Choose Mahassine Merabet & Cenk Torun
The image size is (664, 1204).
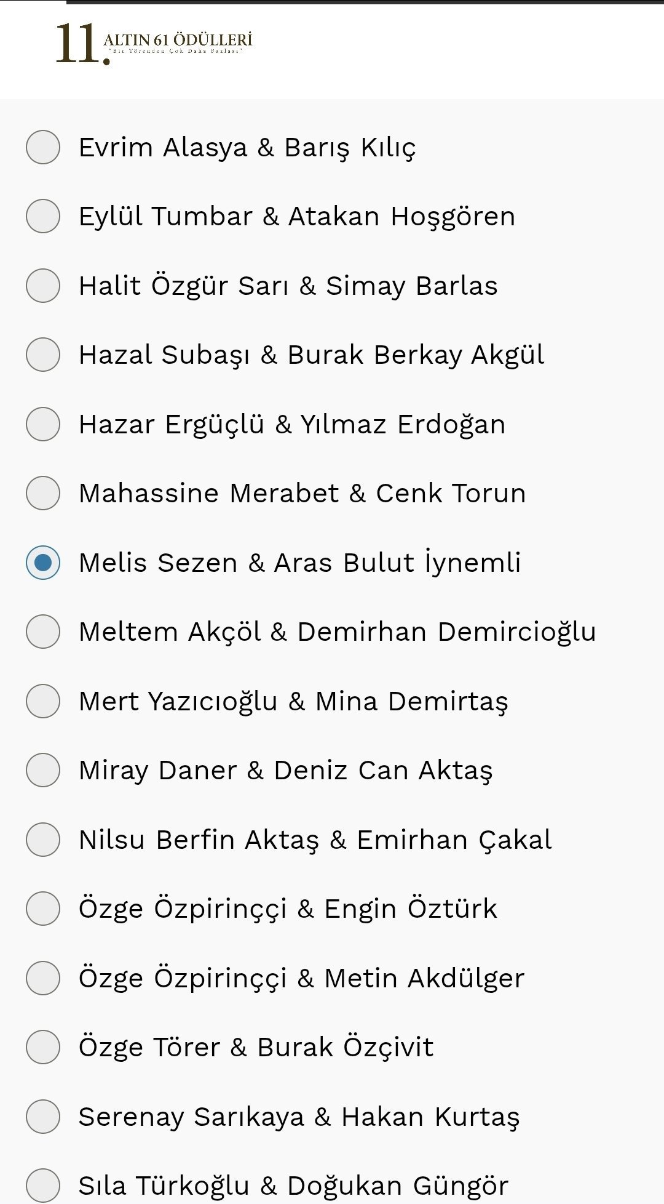pos(43,493)
